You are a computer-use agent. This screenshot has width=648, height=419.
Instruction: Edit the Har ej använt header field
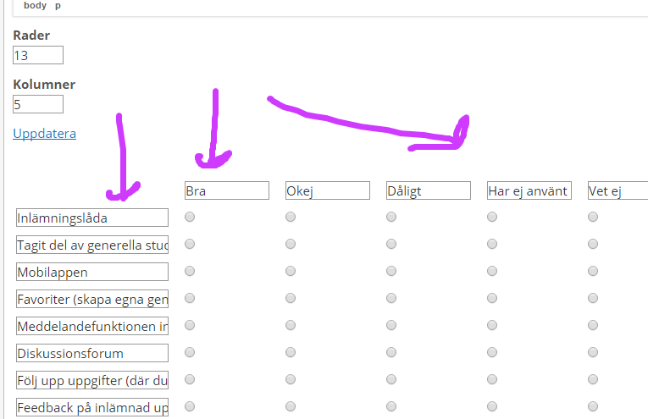coord(529,190)
